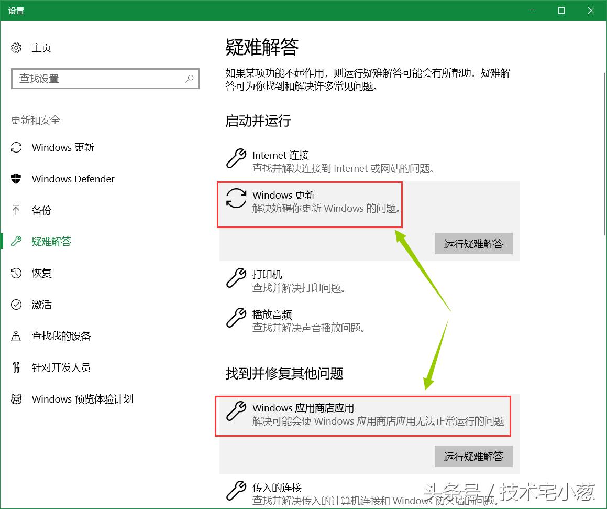
Task: Click the 查找我的设备 sidebar icon
Action: (x=17, y=337)
